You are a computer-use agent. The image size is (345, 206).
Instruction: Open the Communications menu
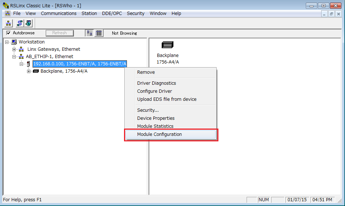pos(59,14)
